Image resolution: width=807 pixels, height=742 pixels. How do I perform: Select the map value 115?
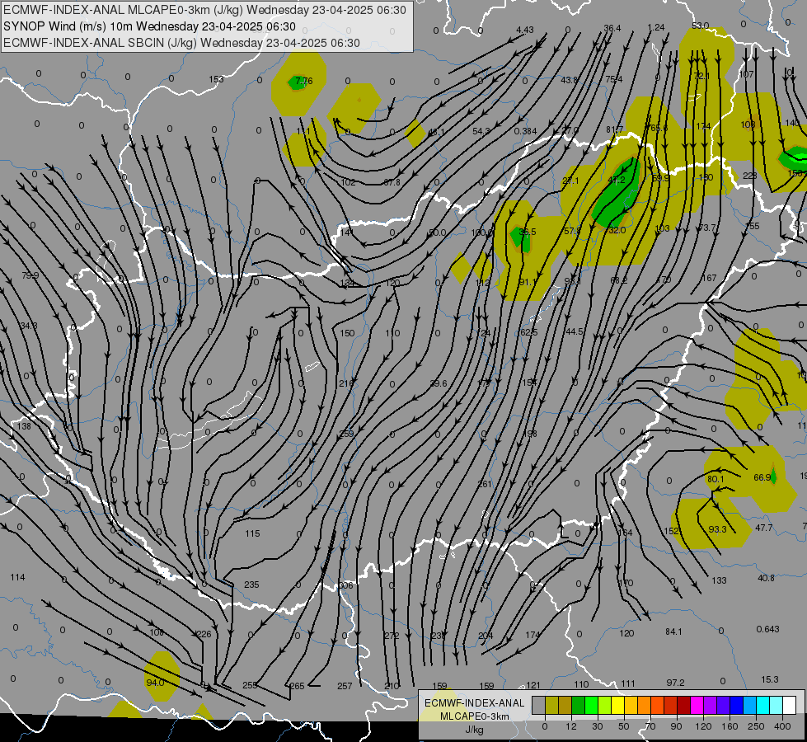tap(252, 534)
